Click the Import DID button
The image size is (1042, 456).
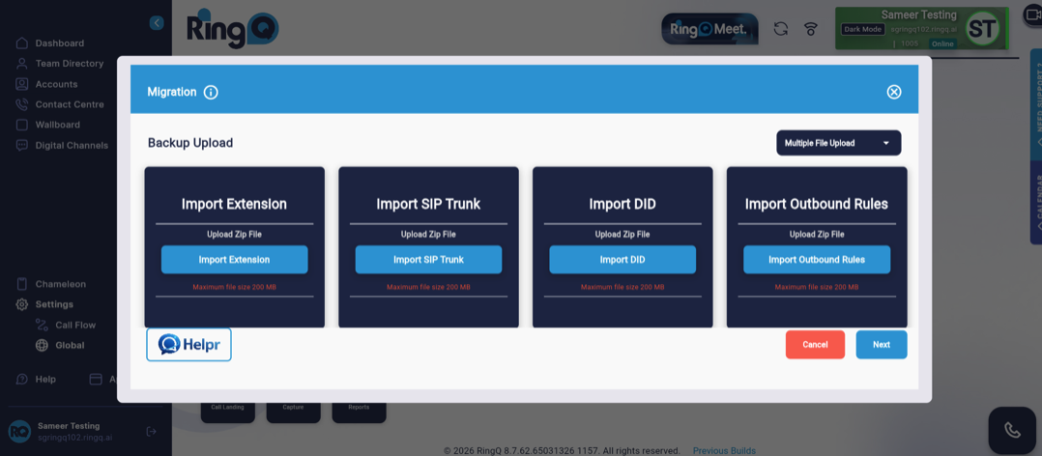pos(622,260)
